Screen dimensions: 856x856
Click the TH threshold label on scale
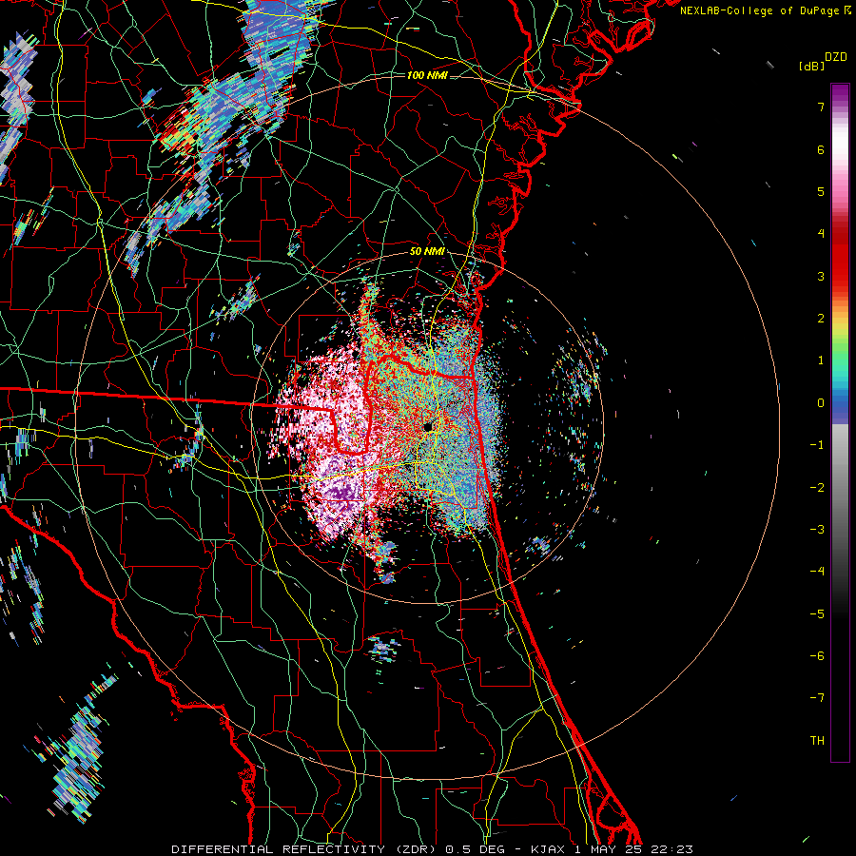click(817, 741)
